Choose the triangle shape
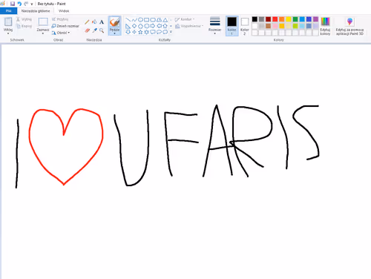Image resolution: width=371 pixels, height=279 pixels. click(165, 20)
